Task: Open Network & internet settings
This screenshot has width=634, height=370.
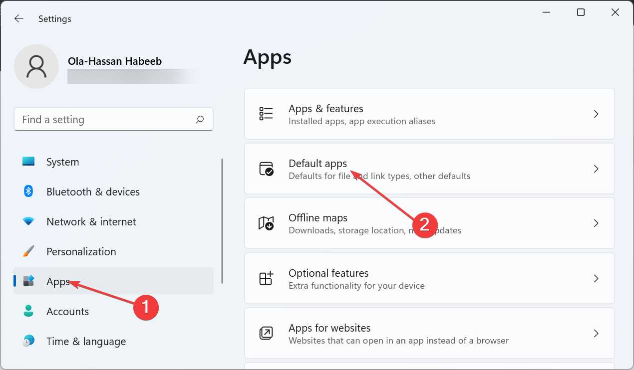Action: pyautogui.click(x=113, y=221)
